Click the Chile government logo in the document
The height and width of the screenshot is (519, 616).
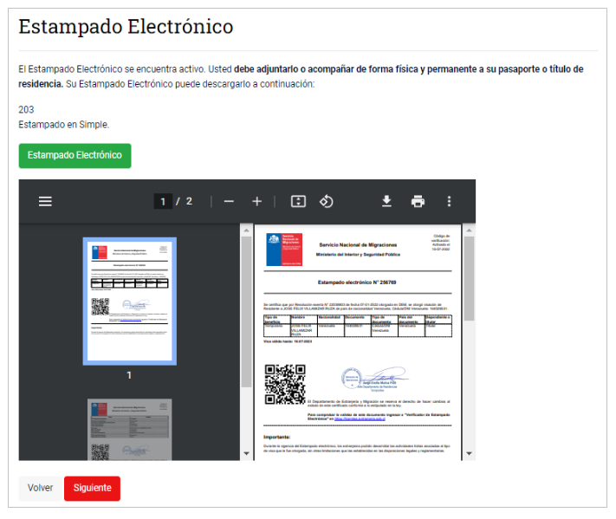[x=284, y=250]
